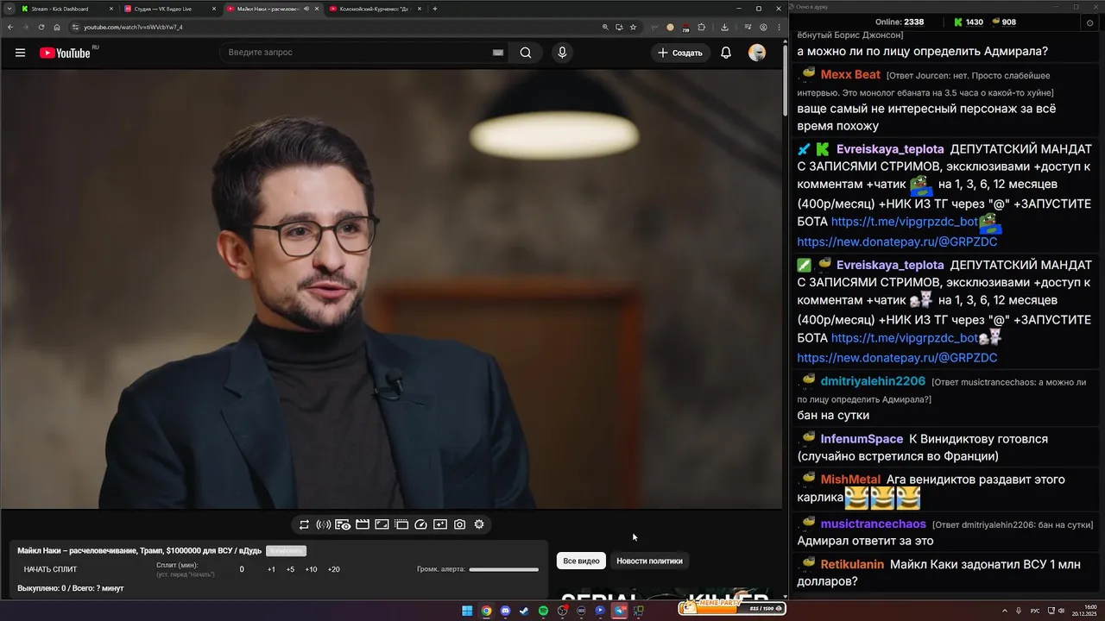
Task: Select the Все видео filter chip
Action: [581, 561]
